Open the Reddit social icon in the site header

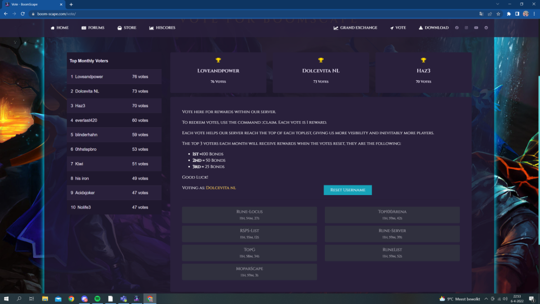coord(486,28)
